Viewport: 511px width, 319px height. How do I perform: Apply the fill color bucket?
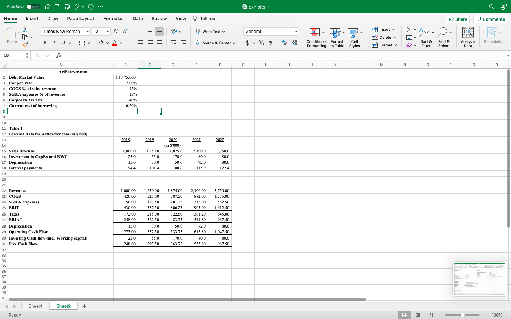[101, 43]
